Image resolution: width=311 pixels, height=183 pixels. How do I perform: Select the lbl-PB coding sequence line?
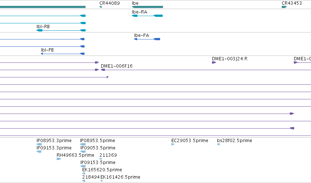63,54
